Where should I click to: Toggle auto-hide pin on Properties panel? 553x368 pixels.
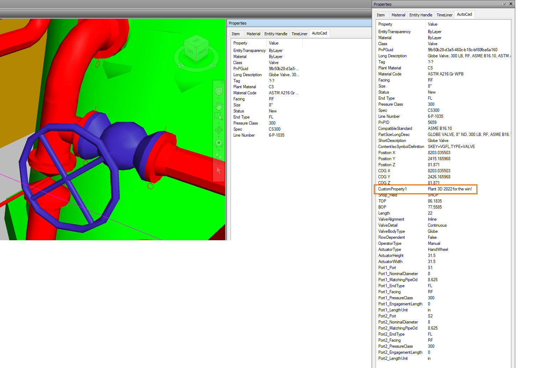pos(504,4)
